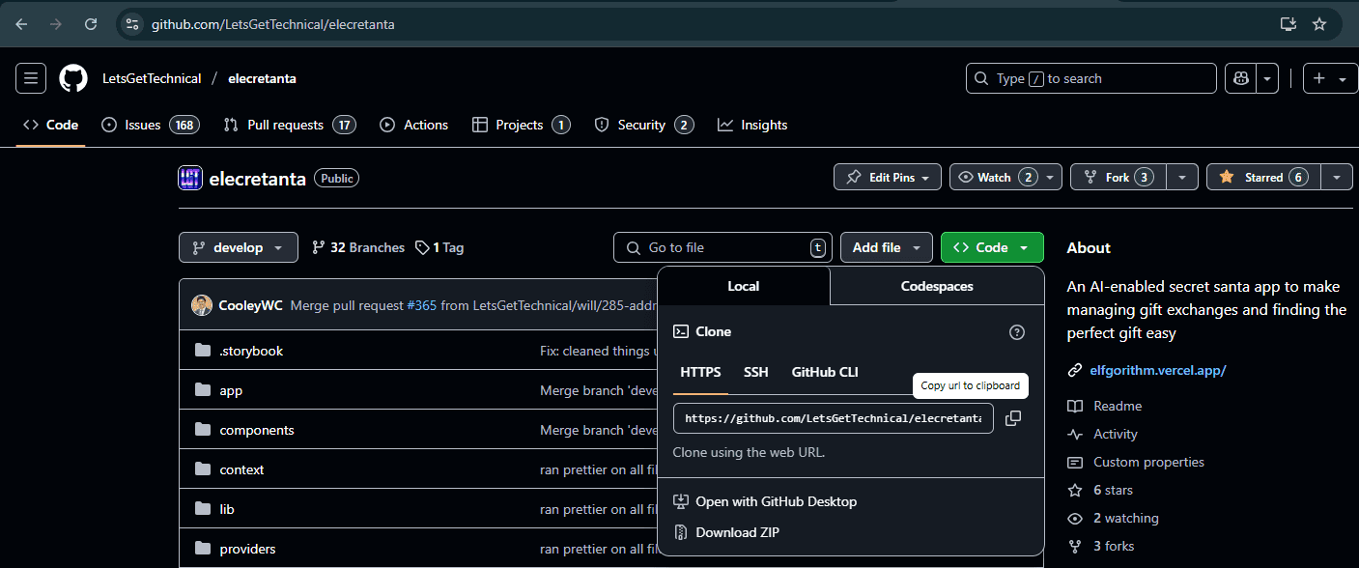Focus the Go to file search field
The image size is (1359, 568).
click(722, 247)
